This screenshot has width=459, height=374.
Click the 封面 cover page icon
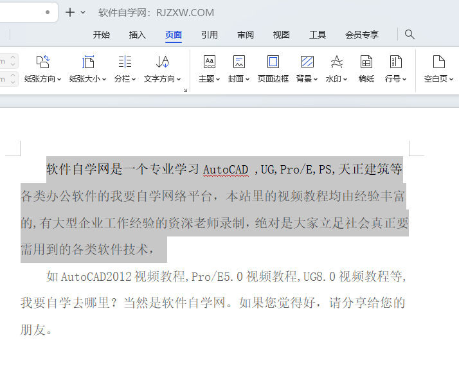pyautogui.click(x=239, y=62)
